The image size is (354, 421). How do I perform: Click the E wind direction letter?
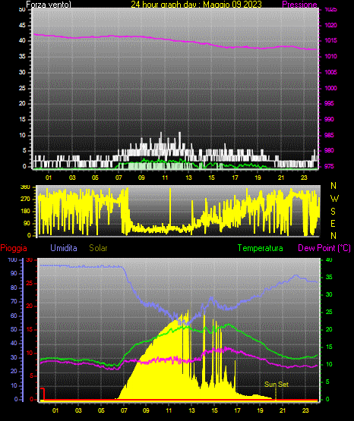tap(333, 223)
